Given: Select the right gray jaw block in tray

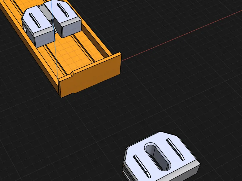Looking at the screenshot, I should (63, 18).
